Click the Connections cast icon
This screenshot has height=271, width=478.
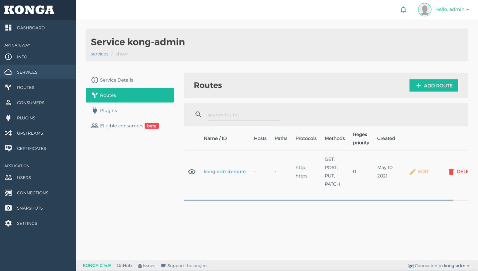[x=8, y=193]
